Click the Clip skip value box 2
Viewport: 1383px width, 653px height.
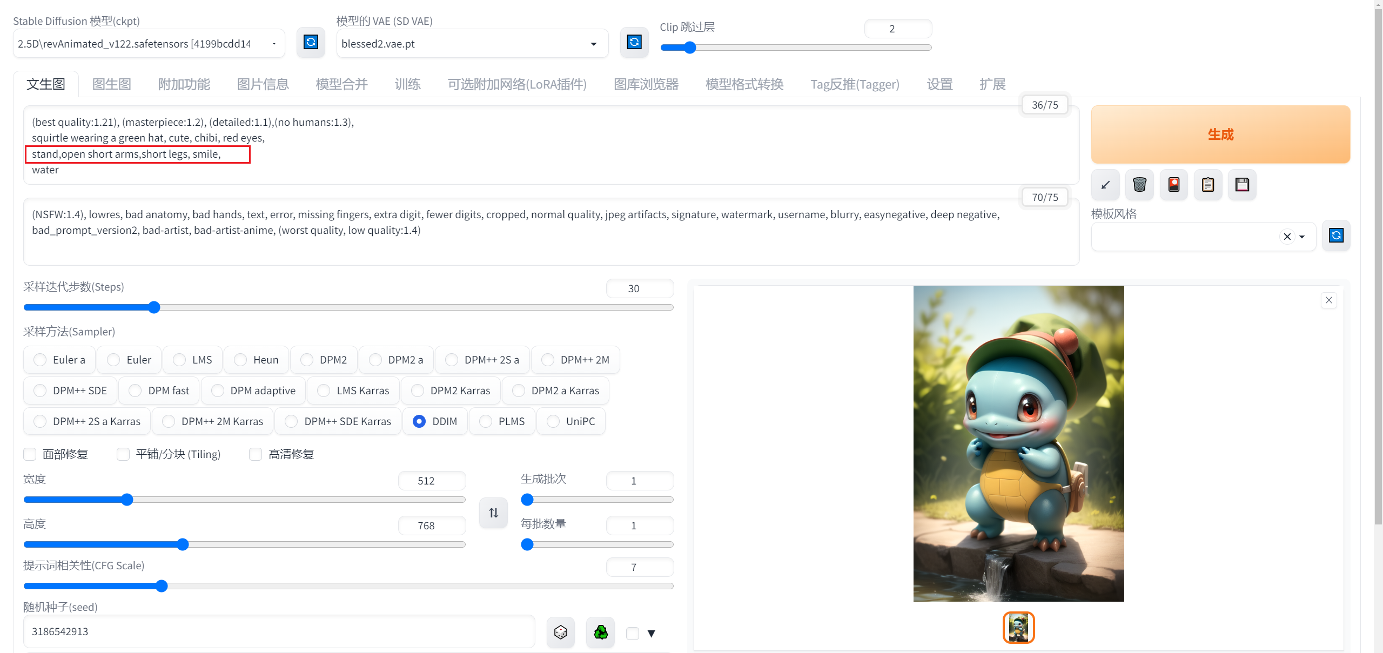point(898,29)
